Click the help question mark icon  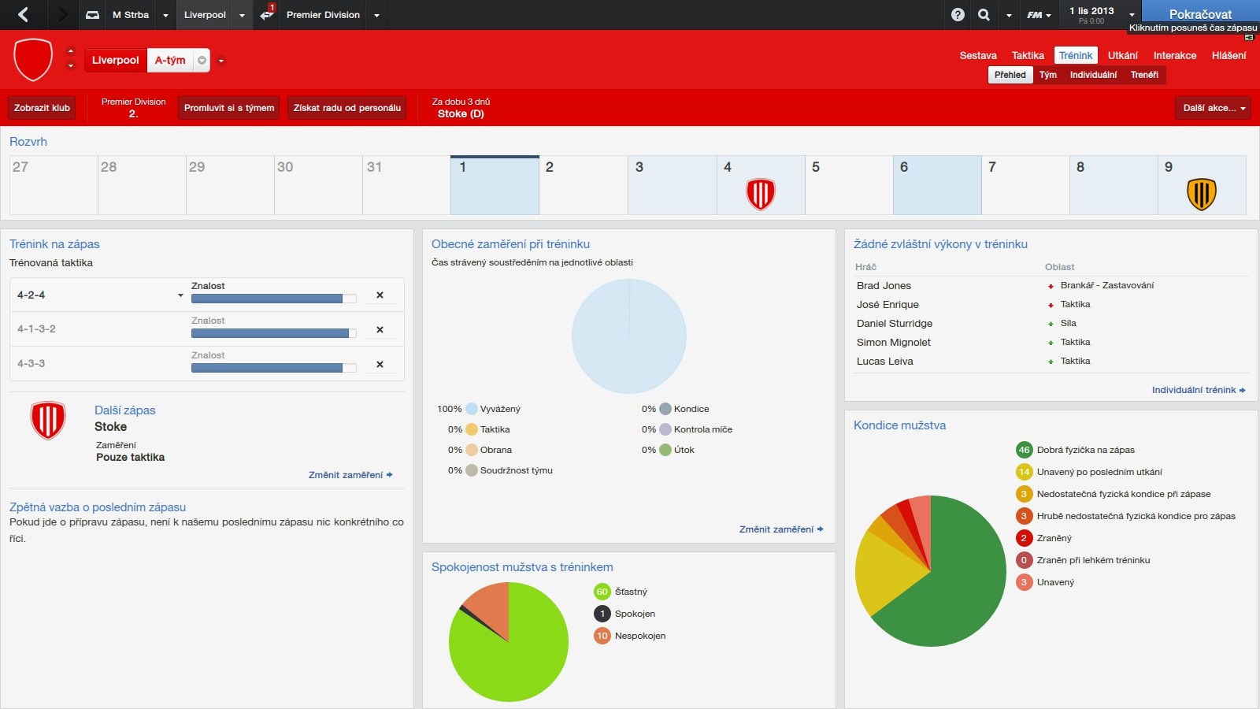pos(958,14)
